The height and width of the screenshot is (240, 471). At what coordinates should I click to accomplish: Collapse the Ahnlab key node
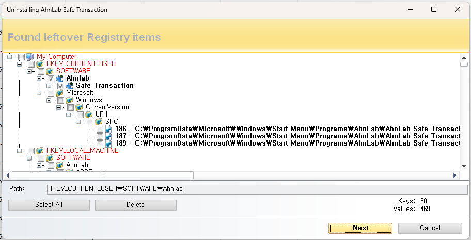click(x=39, y=78)
